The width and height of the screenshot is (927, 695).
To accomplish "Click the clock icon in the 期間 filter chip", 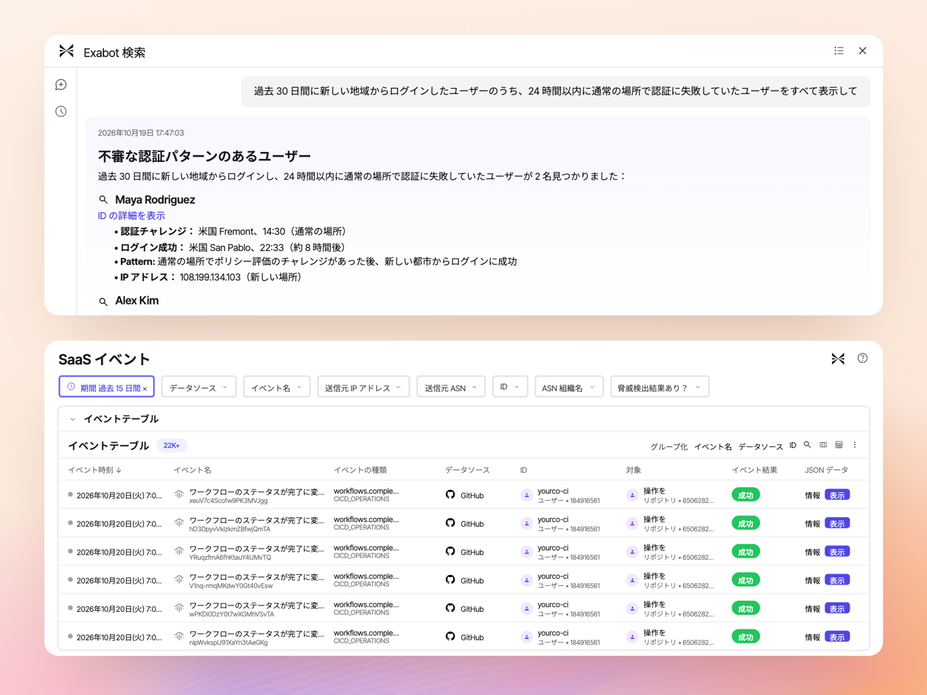I will [71, 387].
